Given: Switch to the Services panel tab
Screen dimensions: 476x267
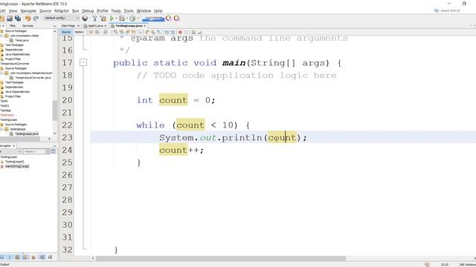Looking at the screenshot, I should 28,26.
